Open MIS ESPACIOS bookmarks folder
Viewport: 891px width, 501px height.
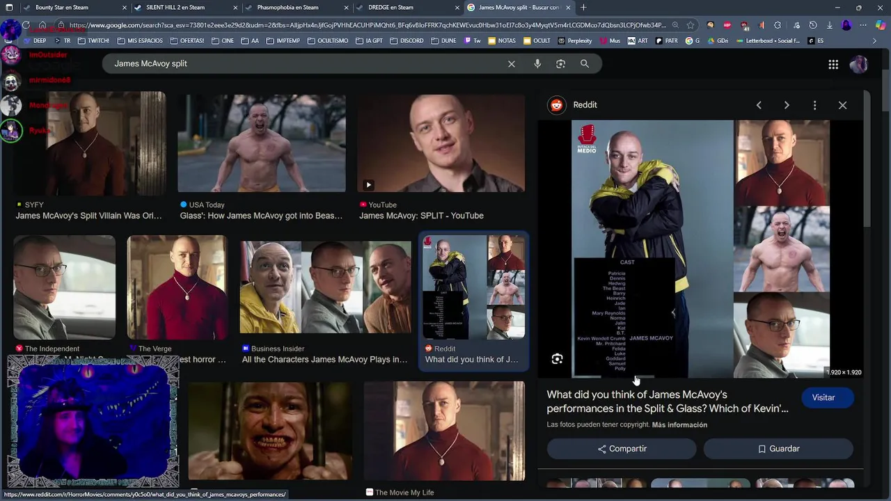click(139, 41)
